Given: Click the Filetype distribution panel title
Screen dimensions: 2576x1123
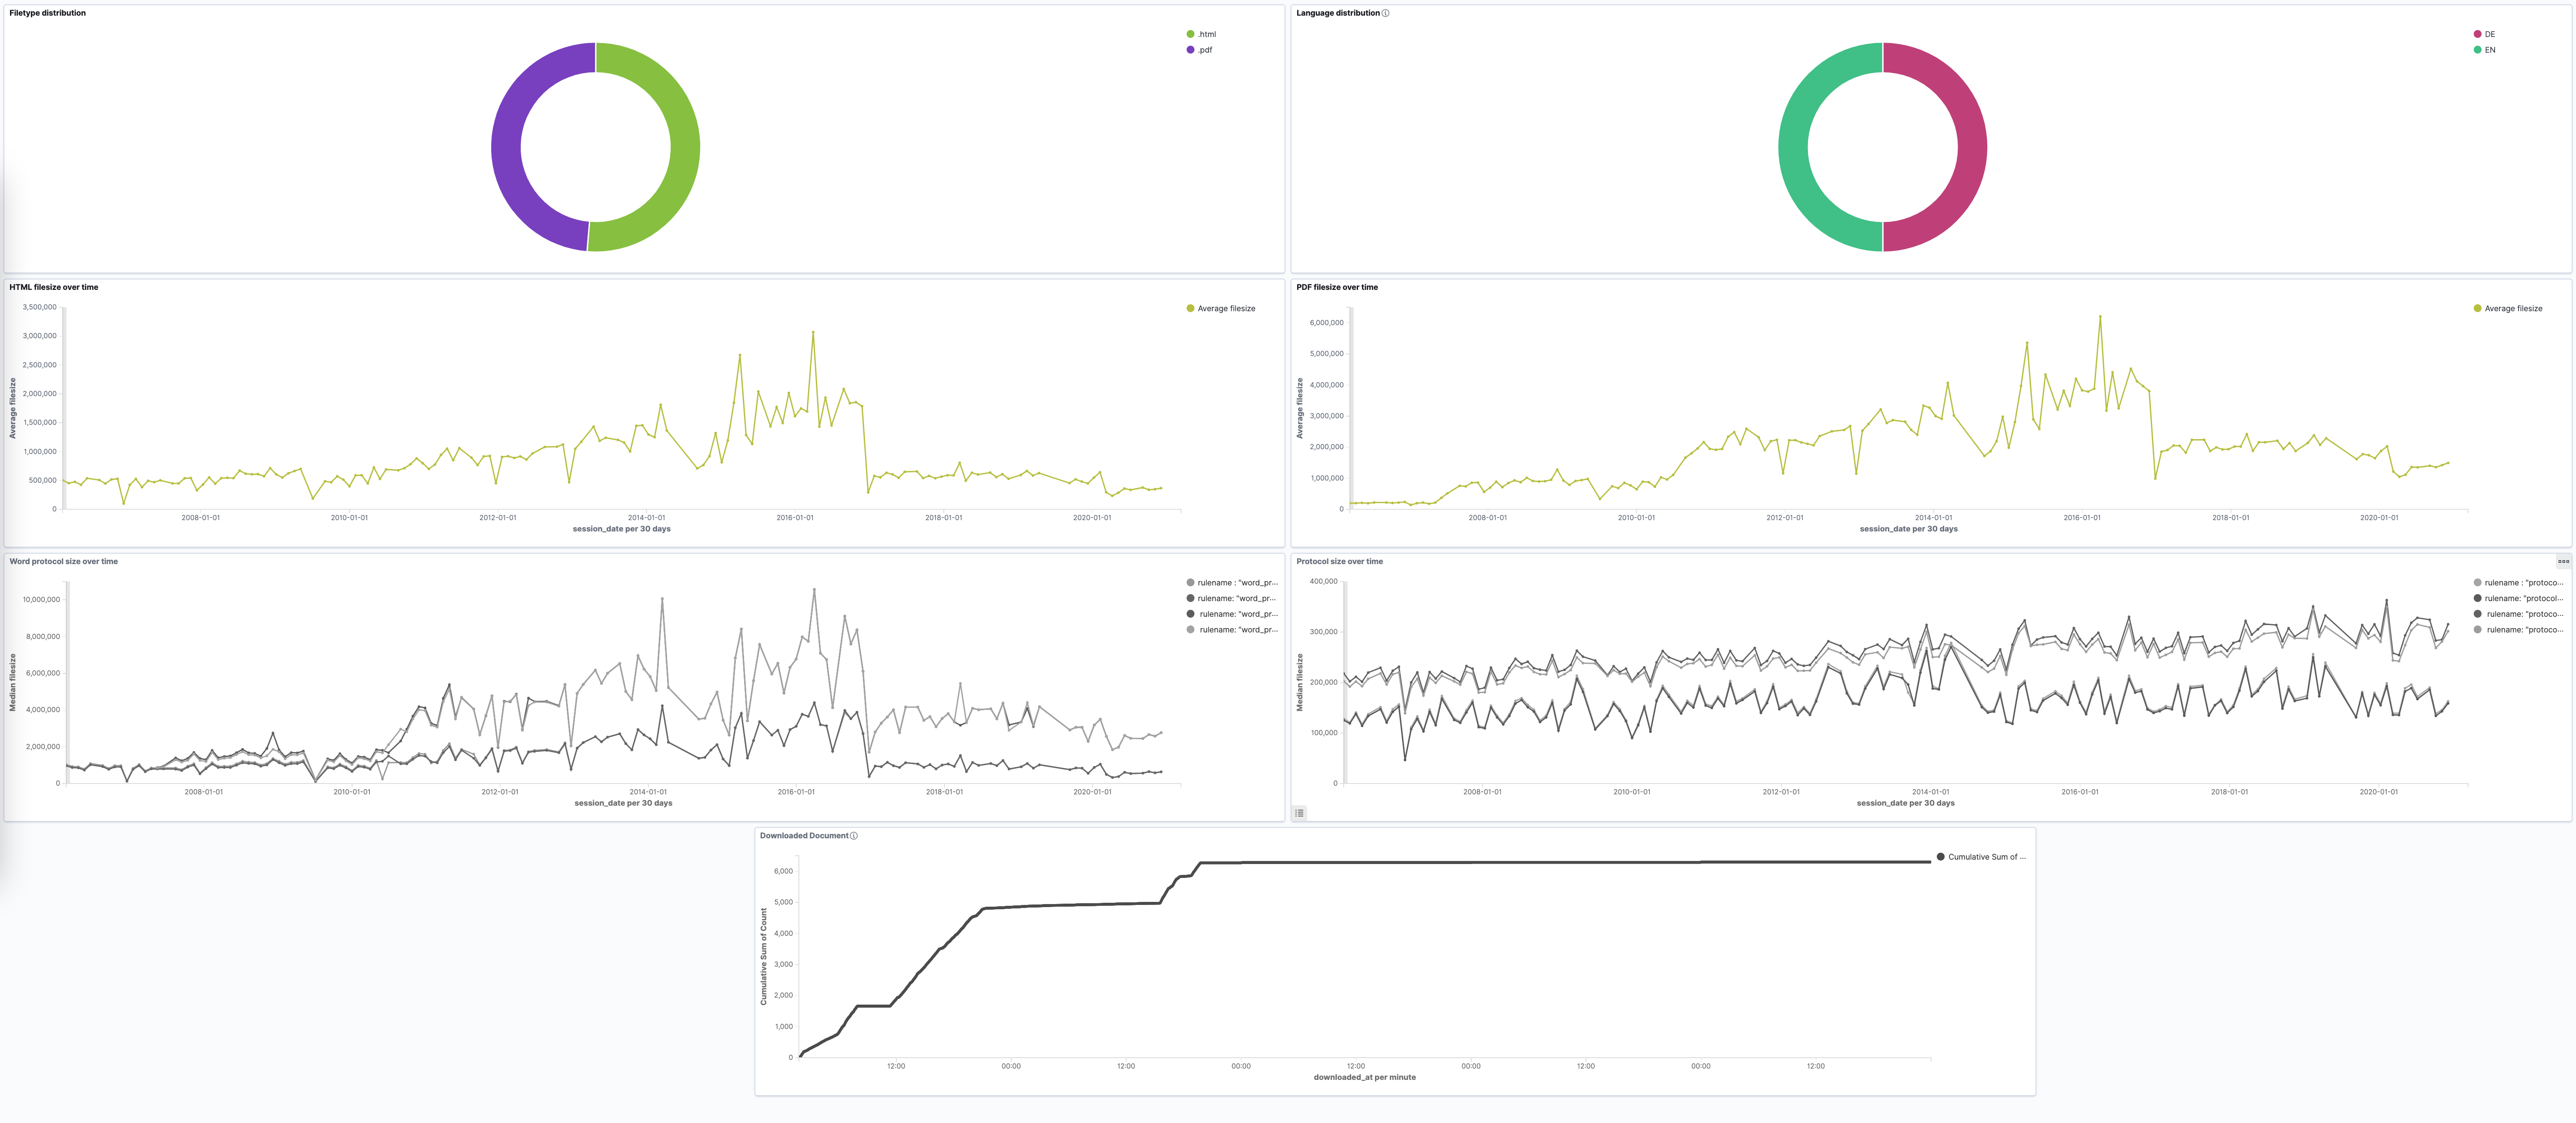Looking at the screenshot, I should point(48,13).
